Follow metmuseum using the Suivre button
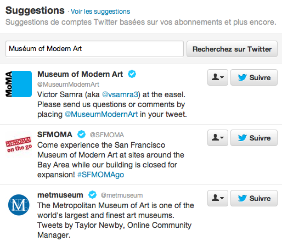The image size is (282, 241). pos(254,198)
